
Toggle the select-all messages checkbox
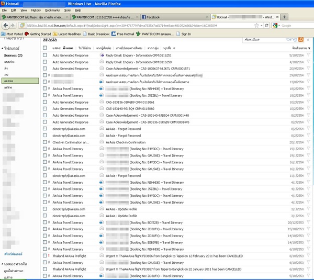tap(45, 48)
